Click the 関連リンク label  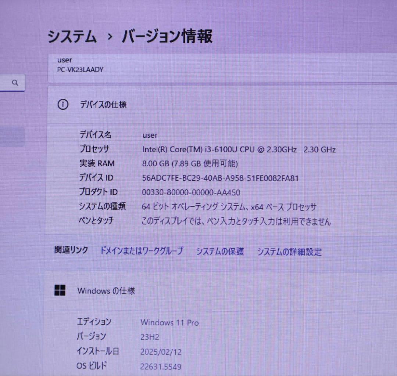click(71, 250)
